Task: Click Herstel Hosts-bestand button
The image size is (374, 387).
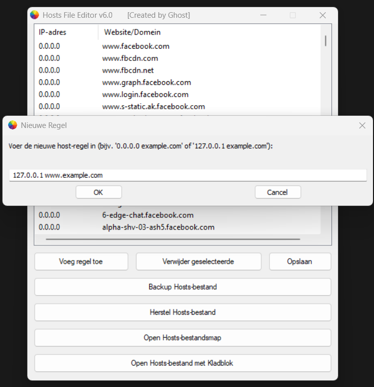Action: coord(183,312)
